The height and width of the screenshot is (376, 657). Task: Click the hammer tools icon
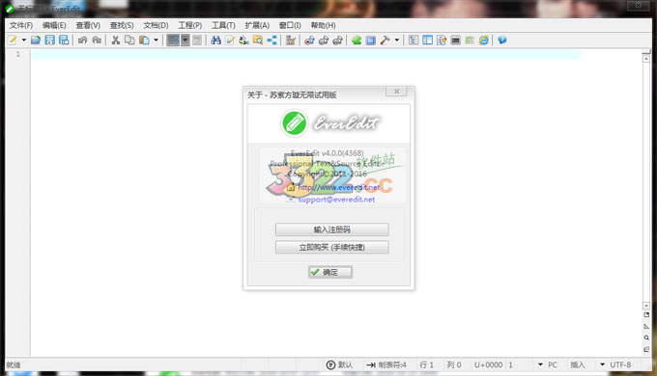[386, 40]
